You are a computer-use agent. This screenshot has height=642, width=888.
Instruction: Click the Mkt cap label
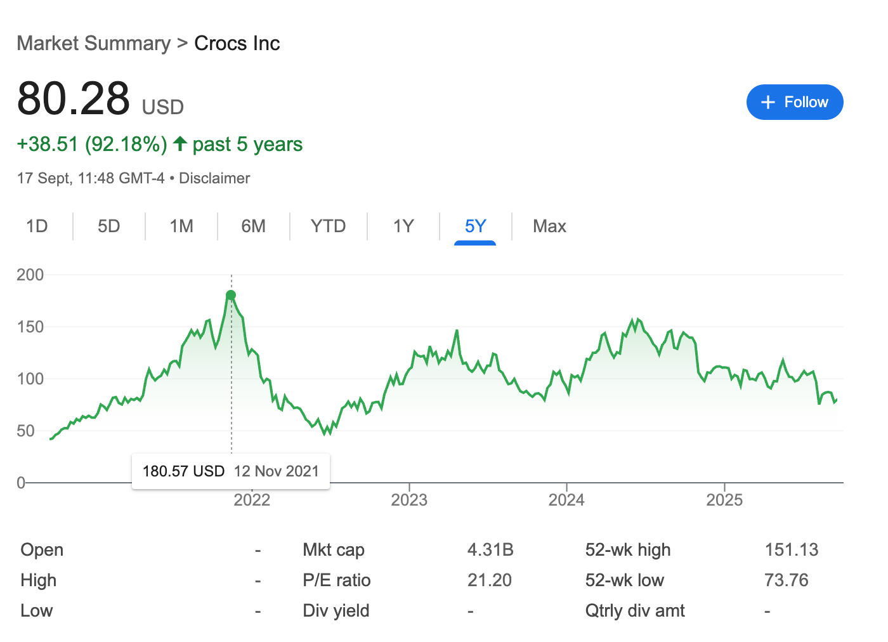tap(334, 549)
